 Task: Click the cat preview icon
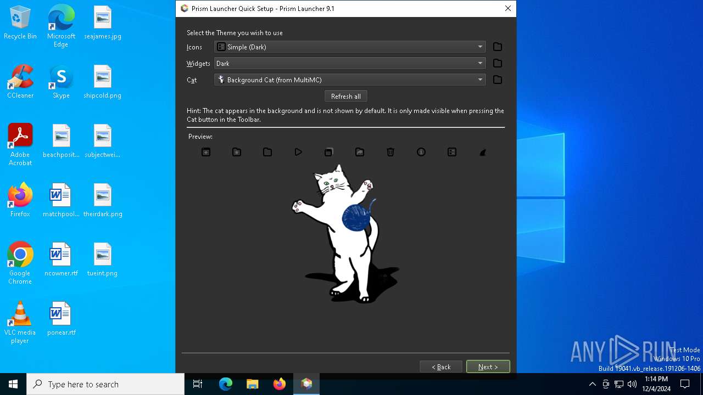(x=483, y=152)
